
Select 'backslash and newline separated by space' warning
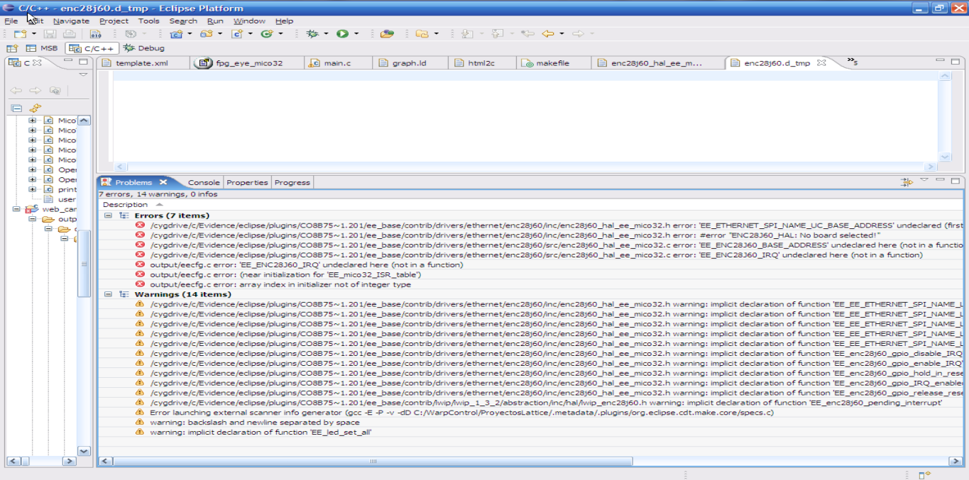point(531,423)
